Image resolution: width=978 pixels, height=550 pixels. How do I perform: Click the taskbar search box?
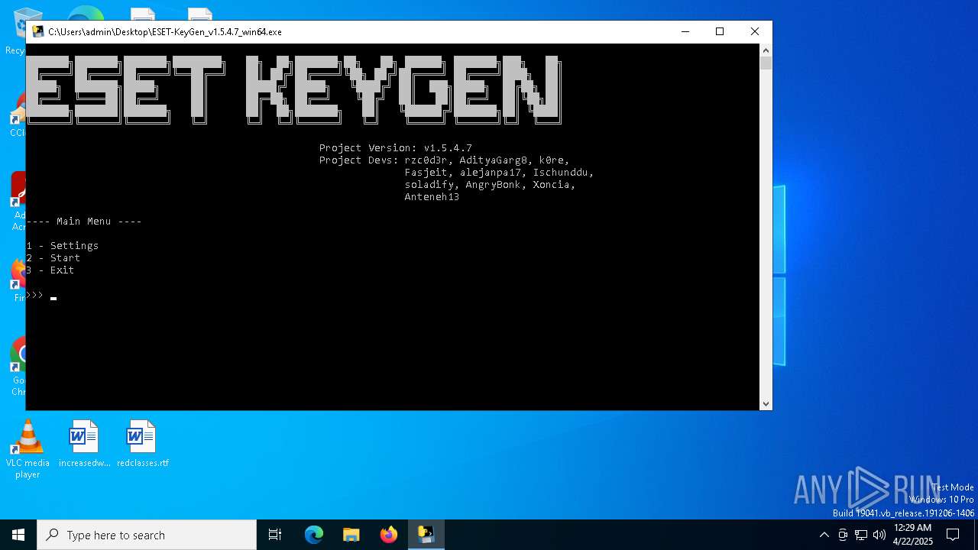pyautogui.click(x=147, y=535)
